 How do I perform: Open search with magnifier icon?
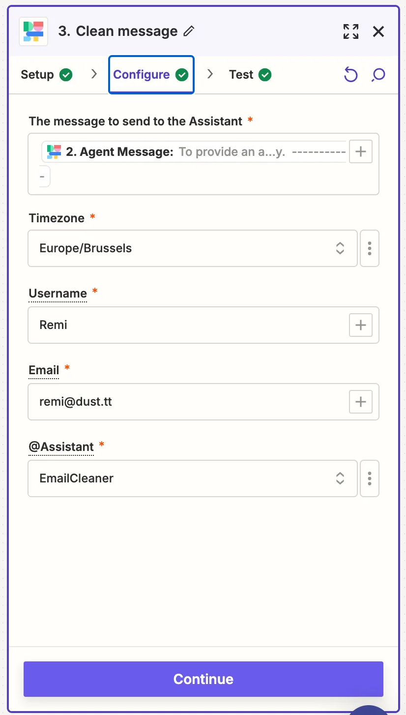(x=378, y=75)
